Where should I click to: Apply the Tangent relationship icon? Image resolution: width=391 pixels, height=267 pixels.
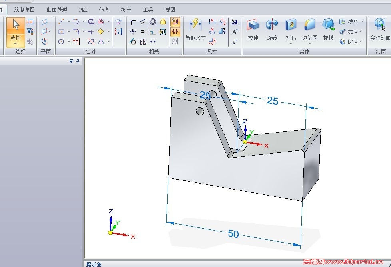tap(133, 42)
